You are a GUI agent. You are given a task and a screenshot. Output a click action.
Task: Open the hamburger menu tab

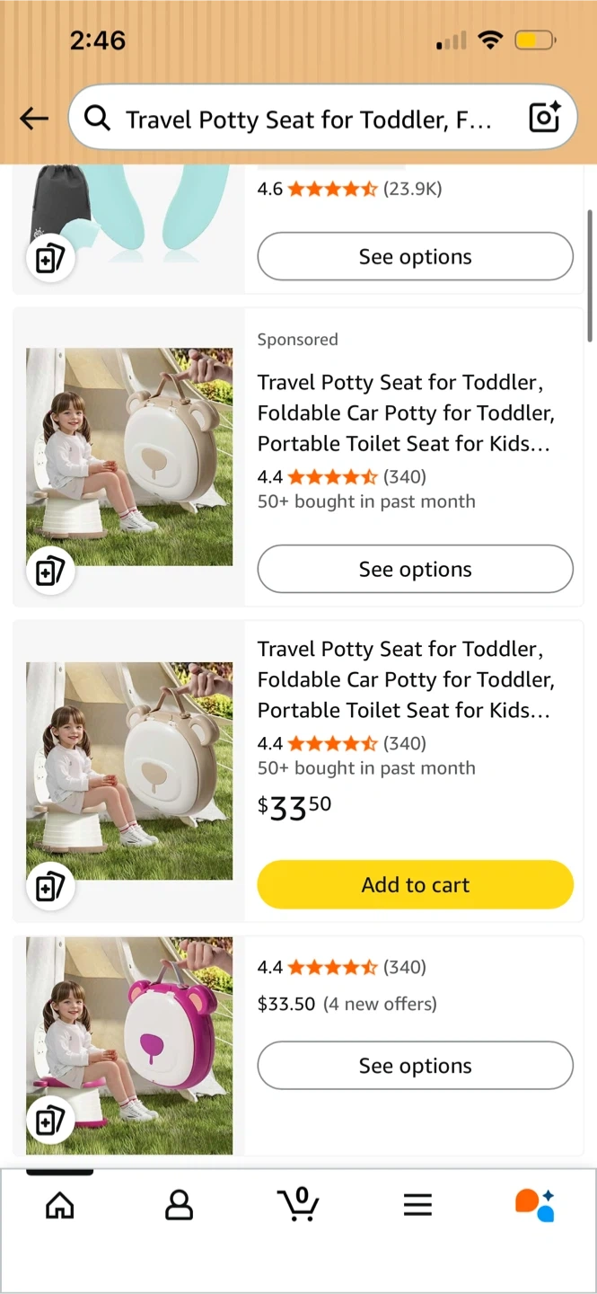pyautogui.click(x=417, y=1205)
